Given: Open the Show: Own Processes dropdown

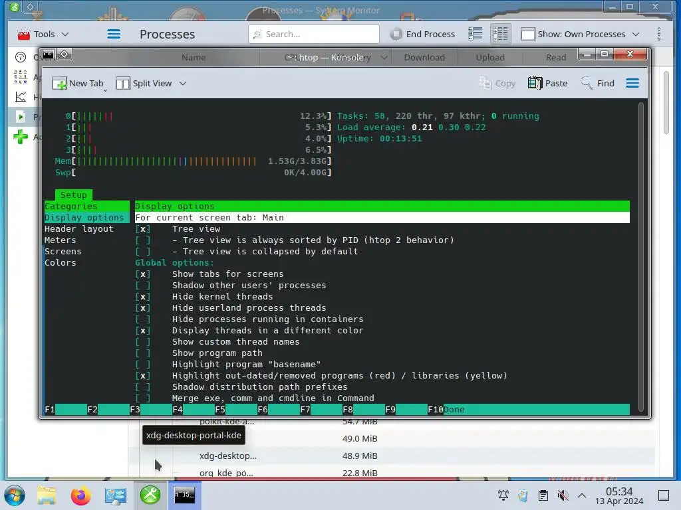Looking at the screenshot, I should (580, 34).
